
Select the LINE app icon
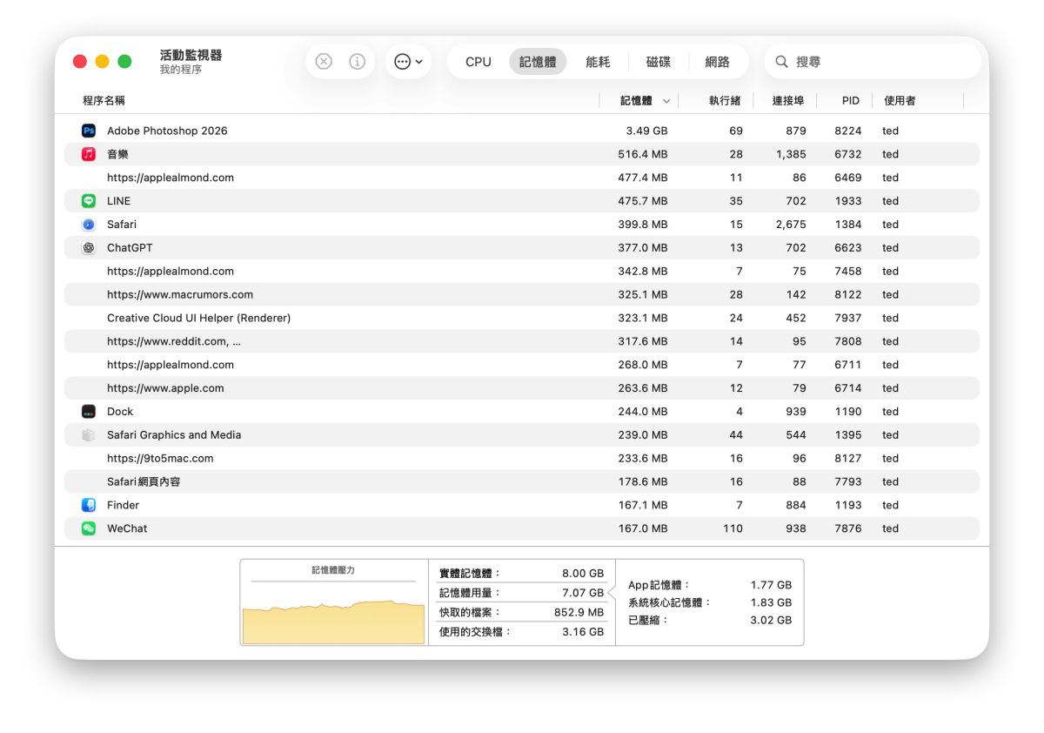(x=88, y=201)
